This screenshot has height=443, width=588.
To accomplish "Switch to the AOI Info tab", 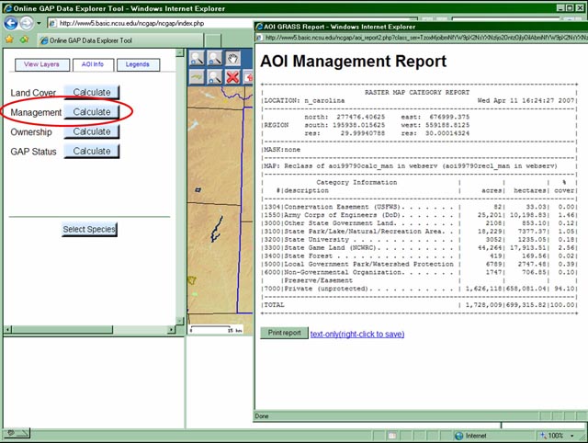I will click(x=93, y=64).
